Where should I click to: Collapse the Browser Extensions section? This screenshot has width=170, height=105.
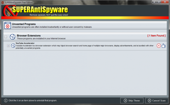pyautogui.click(x=6, y=37)
